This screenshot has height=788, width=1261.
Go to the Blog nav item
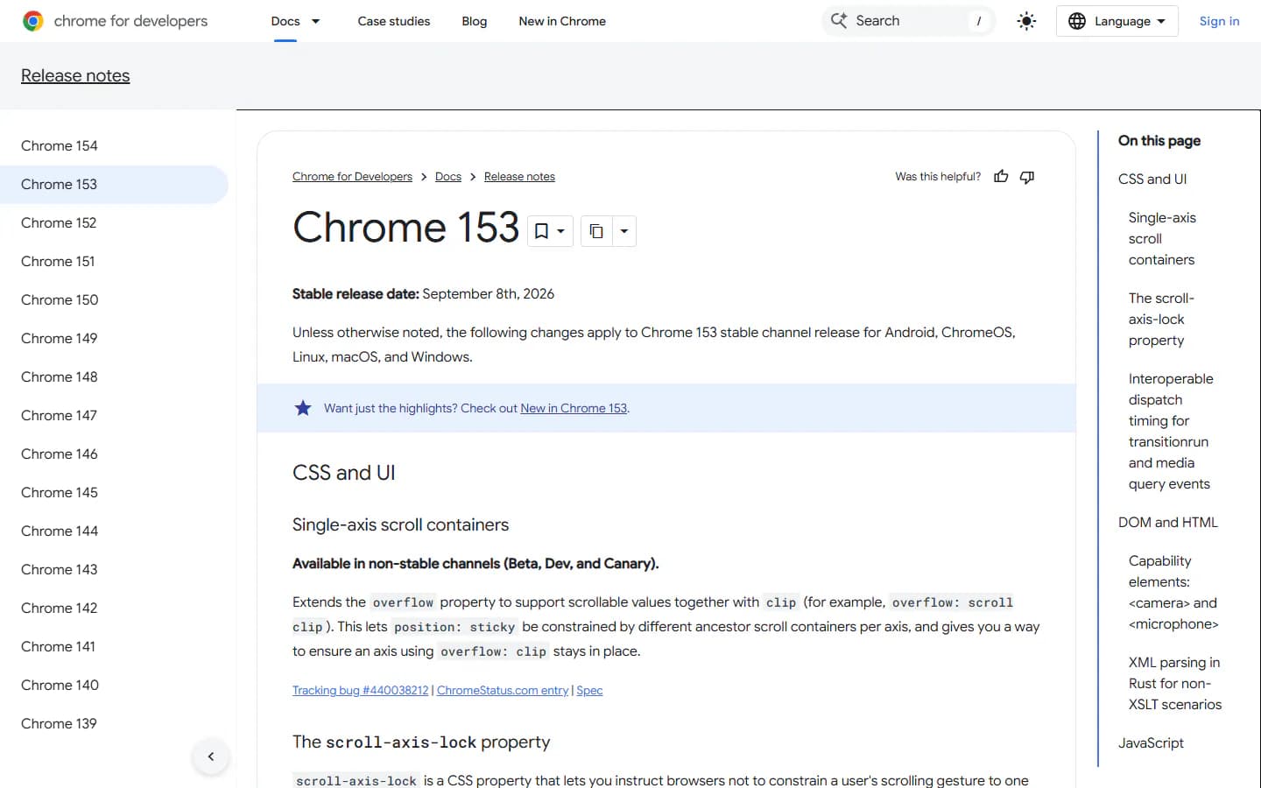point(475,21)
